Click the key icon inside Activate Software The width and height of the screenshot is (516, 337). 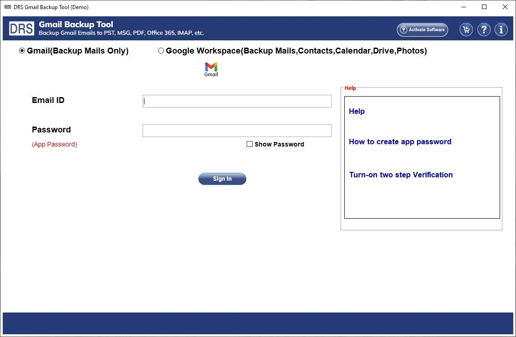(403, 30)
